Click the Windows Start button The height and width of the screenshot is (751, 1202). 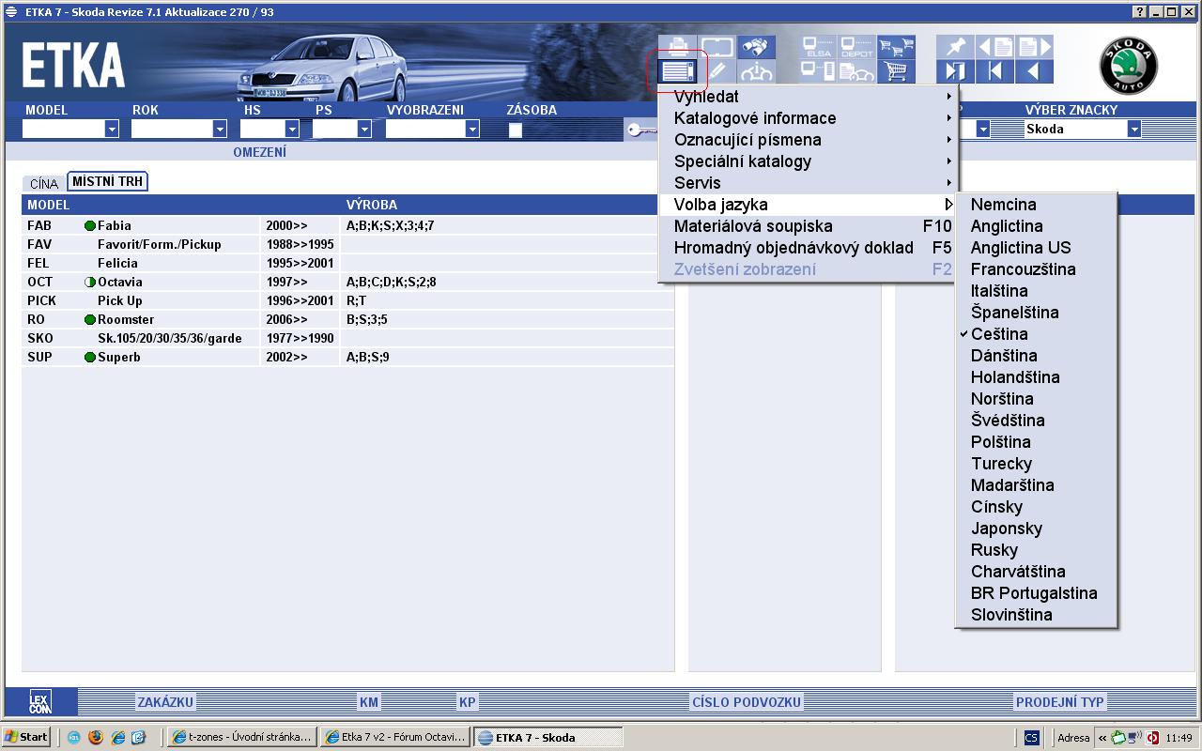[26, 737]
